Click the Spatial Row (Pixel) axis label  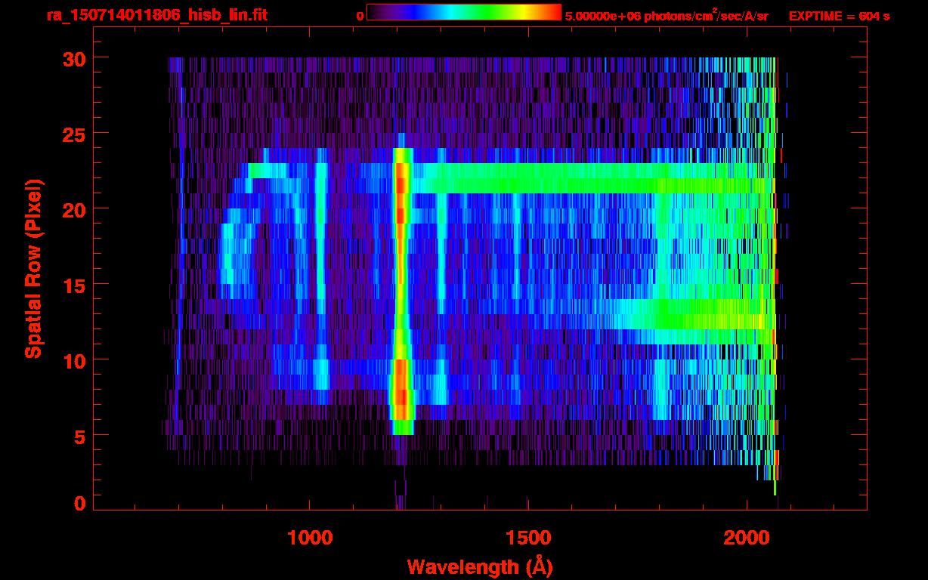coord(33,268)
